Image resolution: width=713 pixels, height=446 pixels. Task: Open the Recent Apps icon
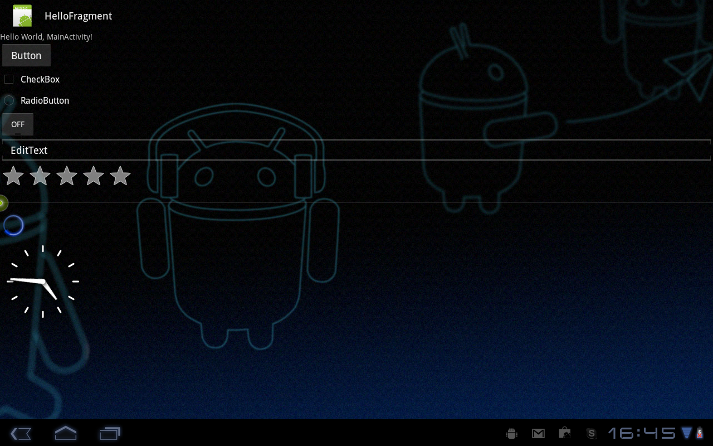110,433
